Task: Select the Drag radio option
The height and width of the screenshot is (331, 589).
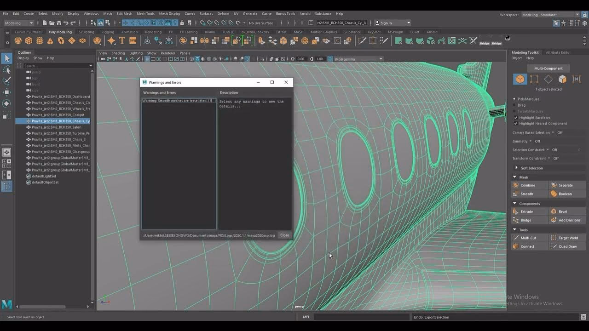Action: pos(514,105)
